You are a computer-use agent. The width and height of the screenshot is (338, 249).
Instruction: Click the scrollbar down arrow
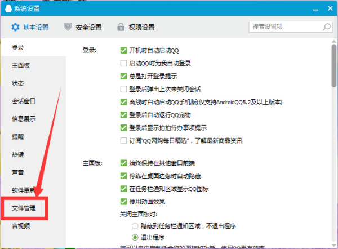click(334, 245)
